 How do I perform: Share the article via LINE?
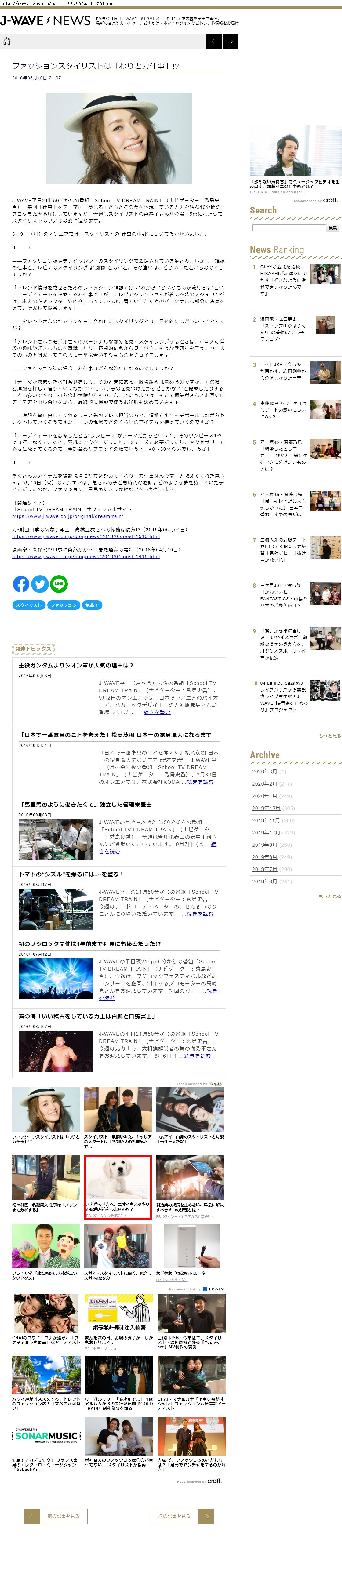[59, 584]
